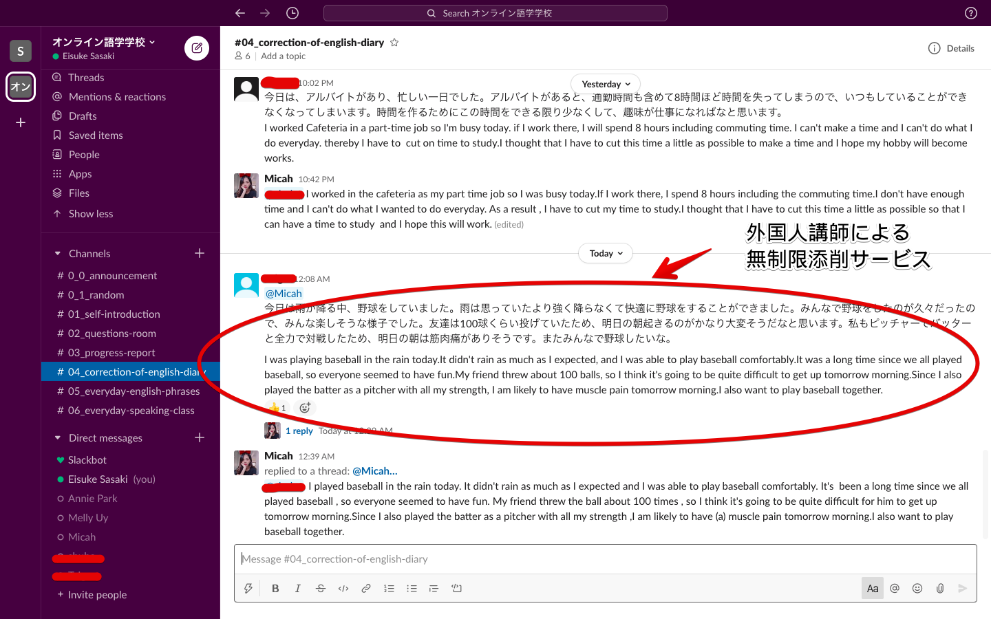
Task: Open the history clock icon
Action: (292, 13)
